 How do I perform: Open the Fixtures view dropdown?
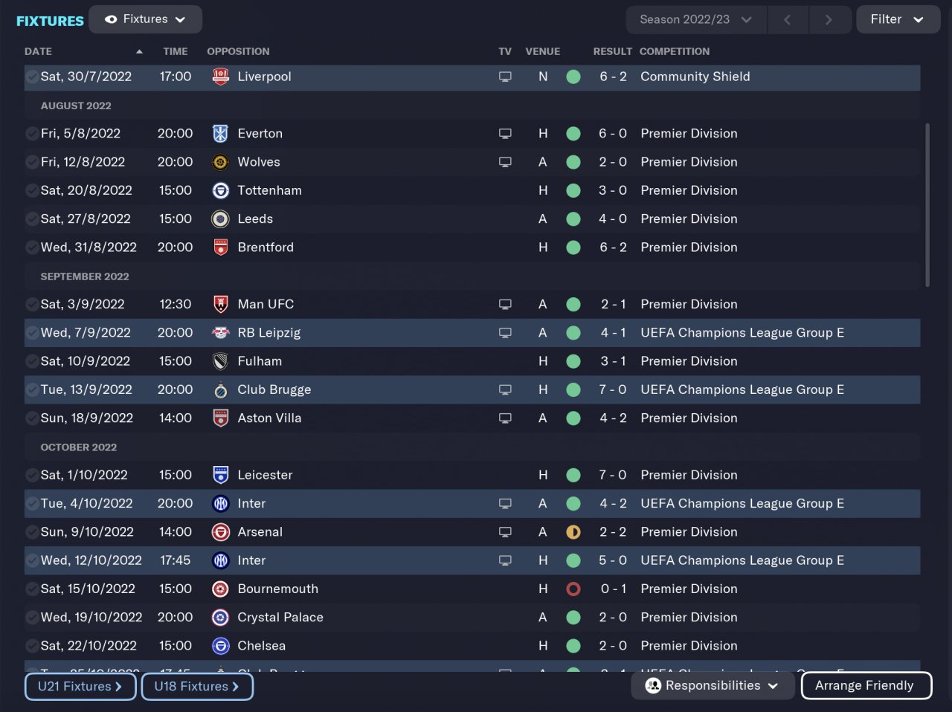point(145,19)
